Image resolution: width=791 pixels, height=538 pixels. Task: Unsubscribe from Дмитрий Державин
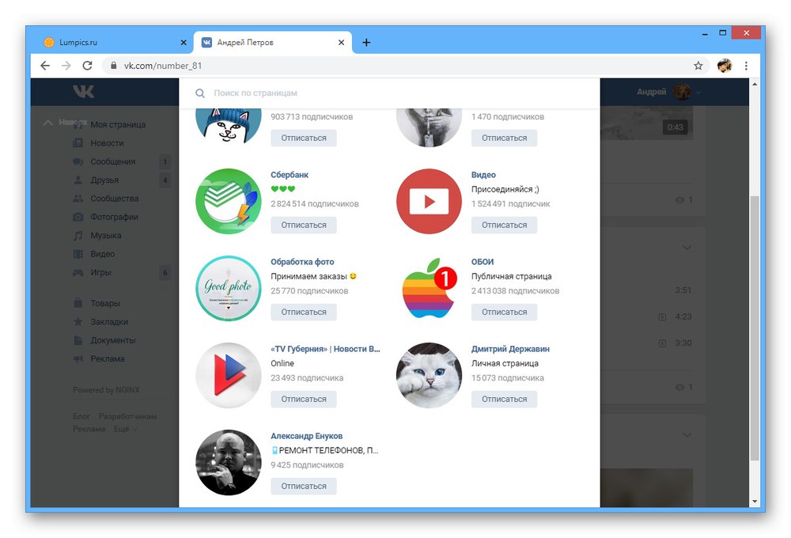pos(504,400)
